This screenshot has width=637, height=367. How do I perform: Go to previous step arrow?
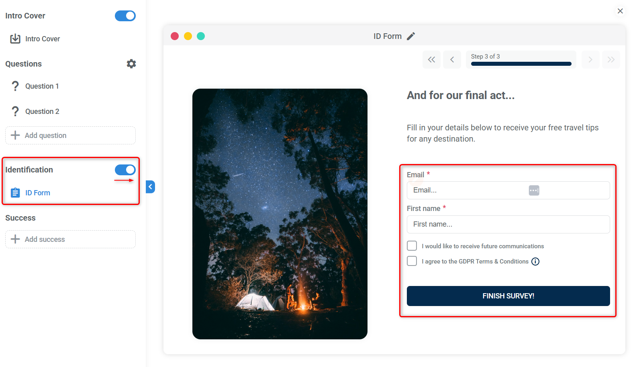click(452, 60)
